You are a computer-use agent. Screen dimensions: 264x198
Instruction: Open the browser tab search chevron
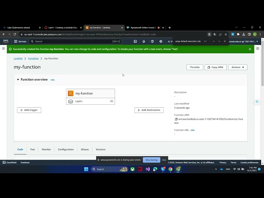coord(236,28)
